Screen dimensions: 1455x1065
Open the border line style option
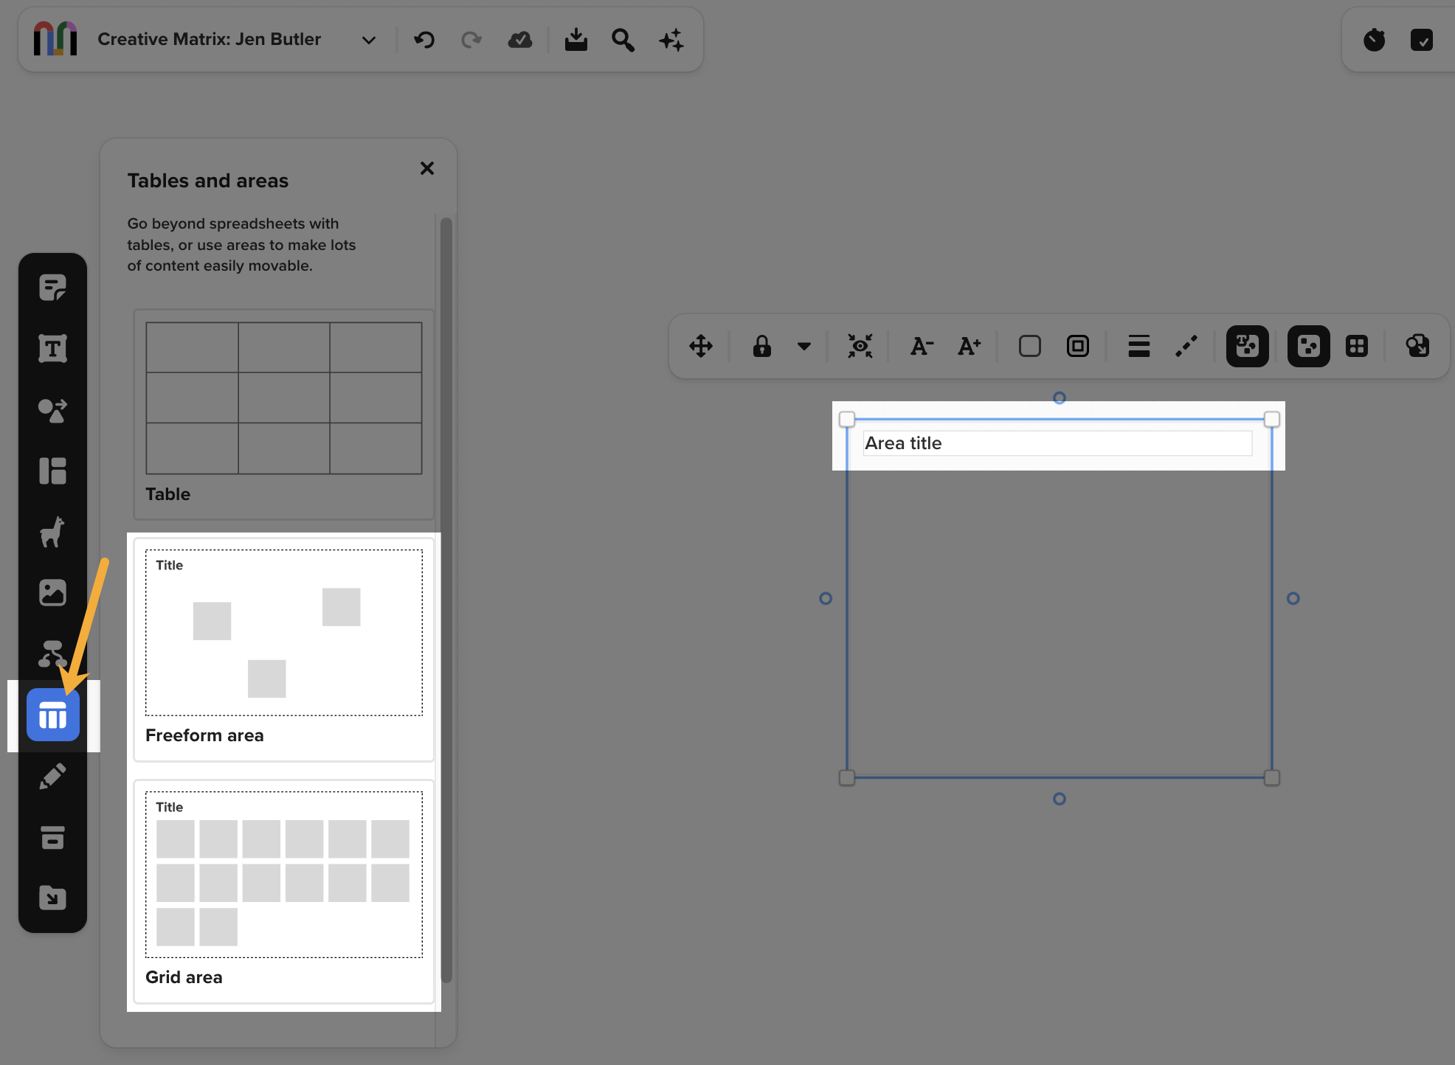point(1186,346)
